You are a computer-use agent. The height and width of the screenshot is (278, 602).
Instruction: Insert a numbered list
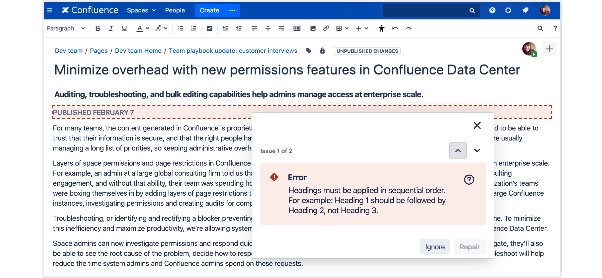194,28
